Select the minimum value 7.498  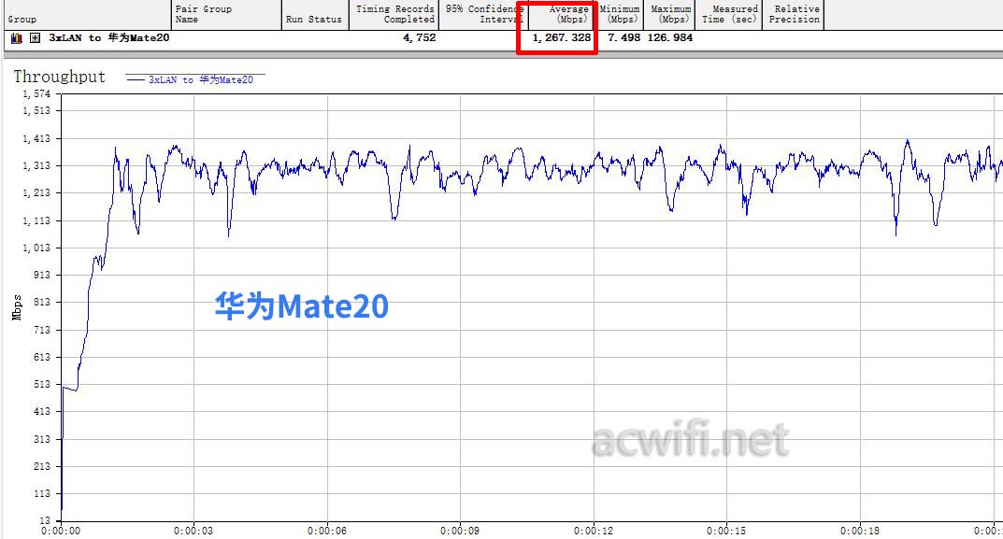click(x=623, y=37)
